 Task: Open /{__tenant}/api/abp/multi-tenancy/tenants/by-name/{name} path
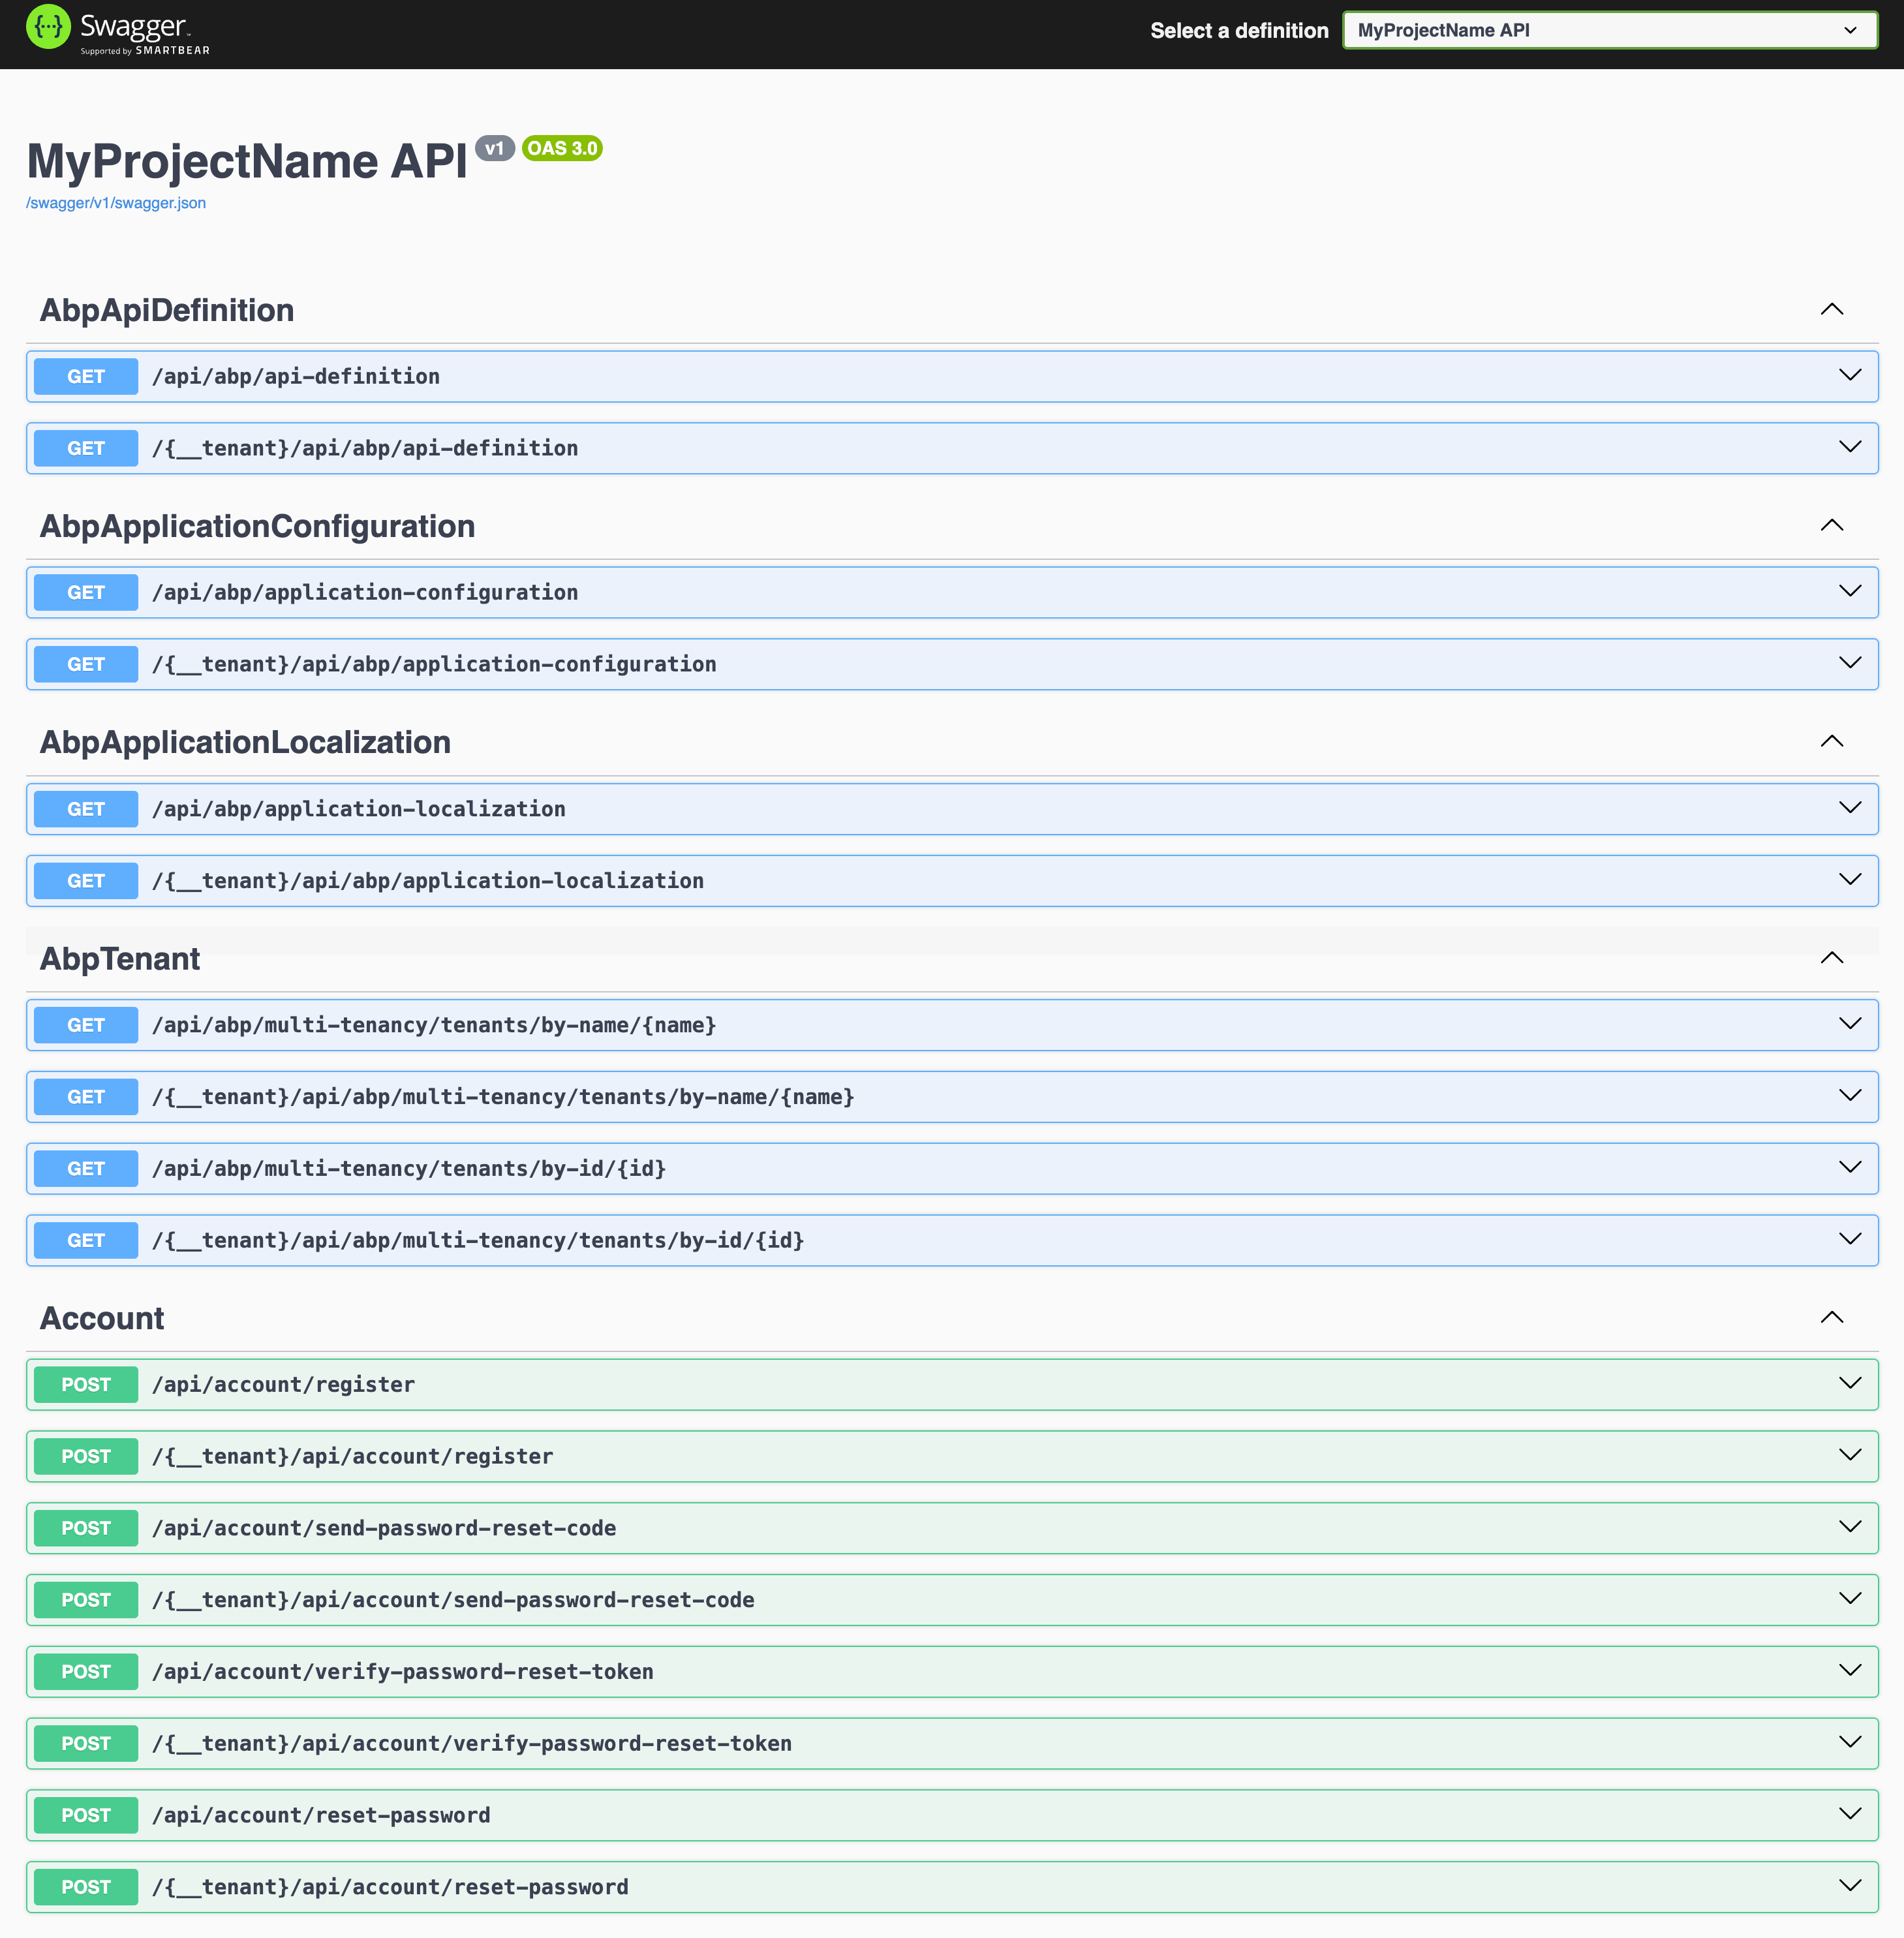click(x=503, y=1097)
